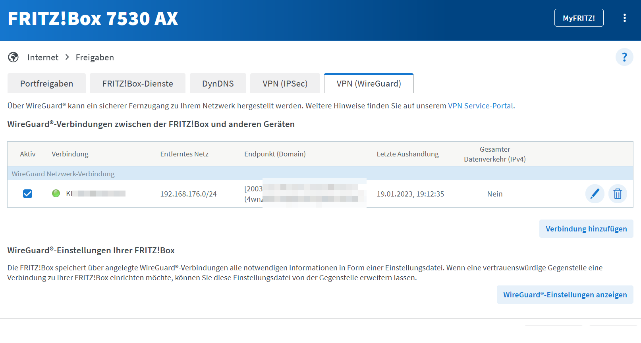Click the WireGuard Netzwerk-Verbindung group row

[320, 173]
